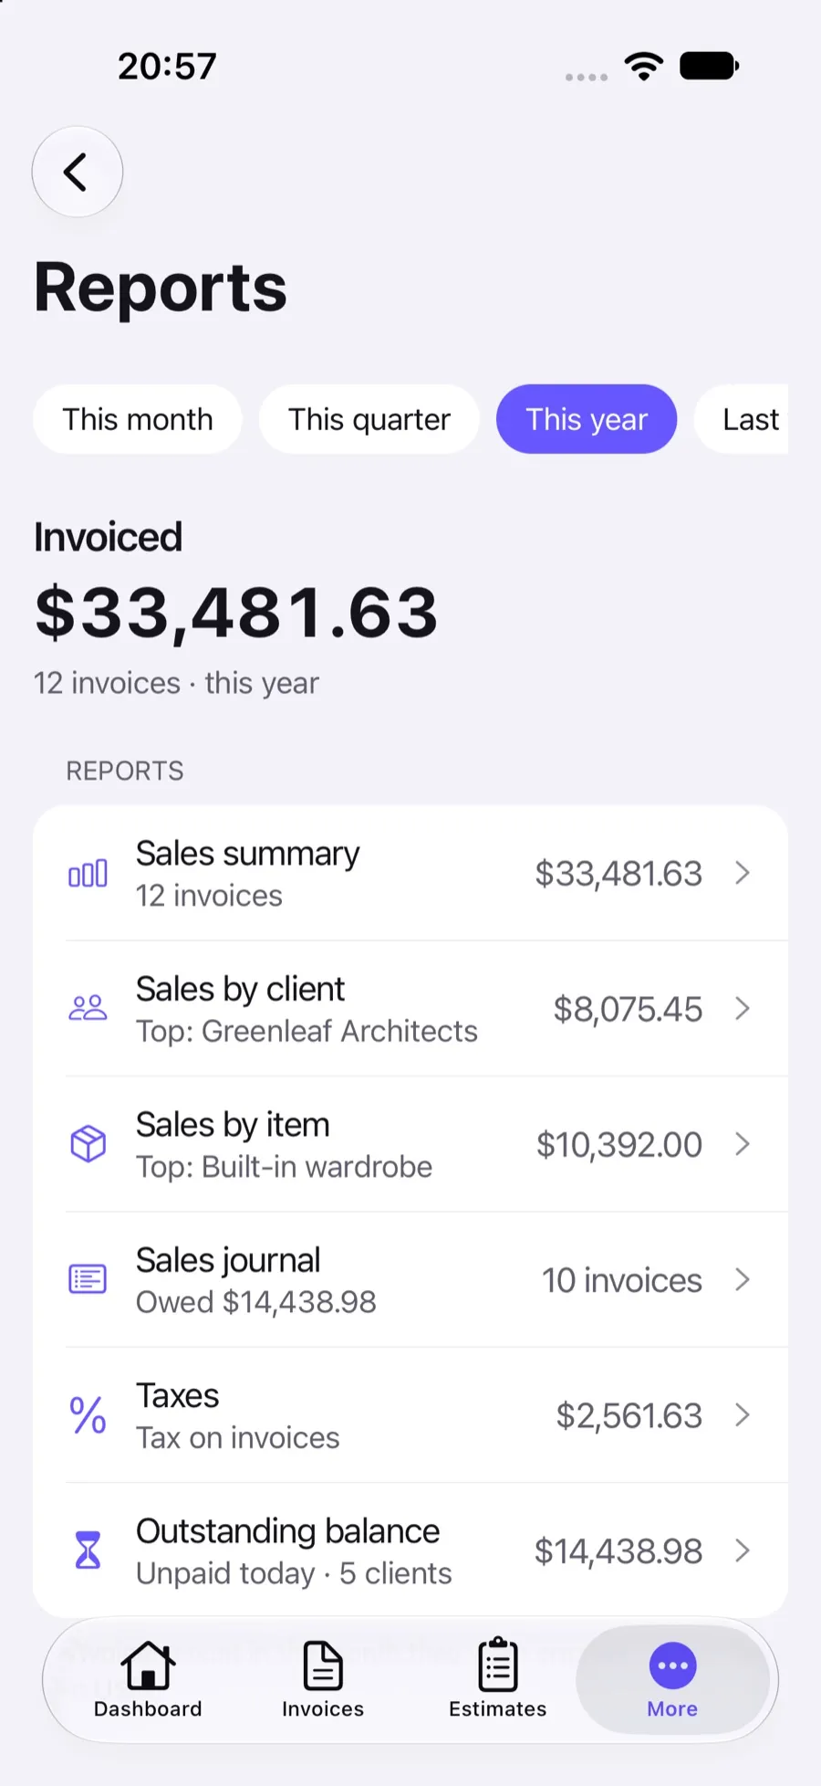Open the Sales by item report
The height and width of the screenshot is (1786, 821).
[410, 1144]
